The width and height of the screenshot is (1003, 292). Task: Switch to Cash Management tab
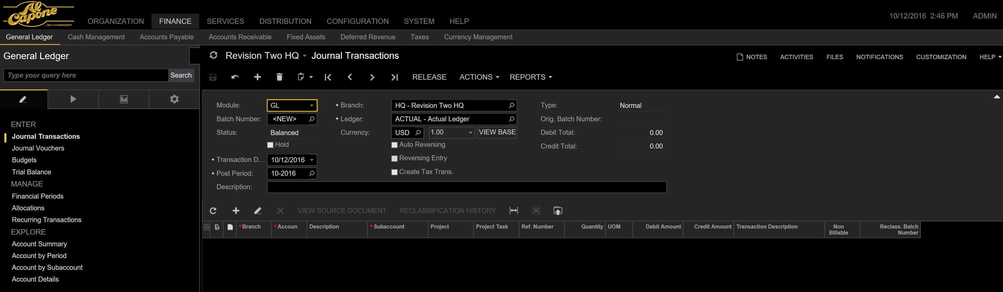(x=96, y=37)
